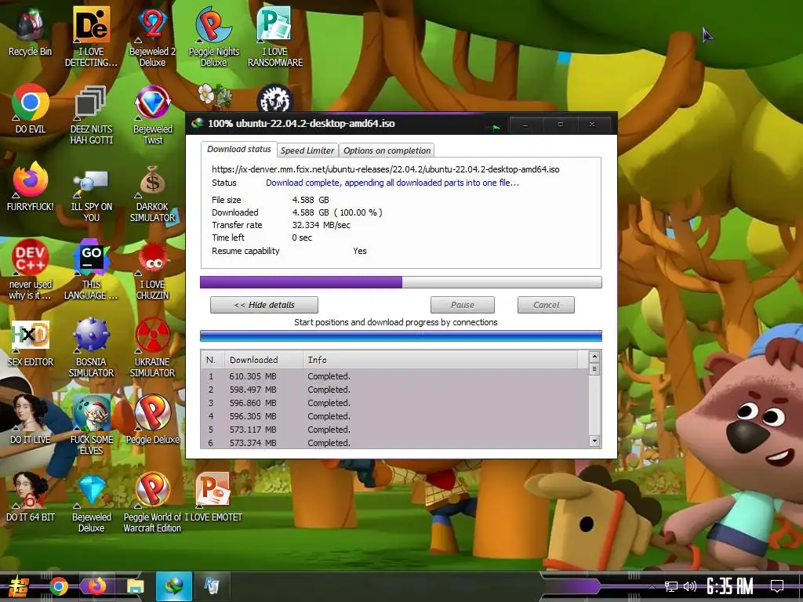Select Internet Download Manager taskbar button
The image size is (803, 602).
(x=173, y=586)
